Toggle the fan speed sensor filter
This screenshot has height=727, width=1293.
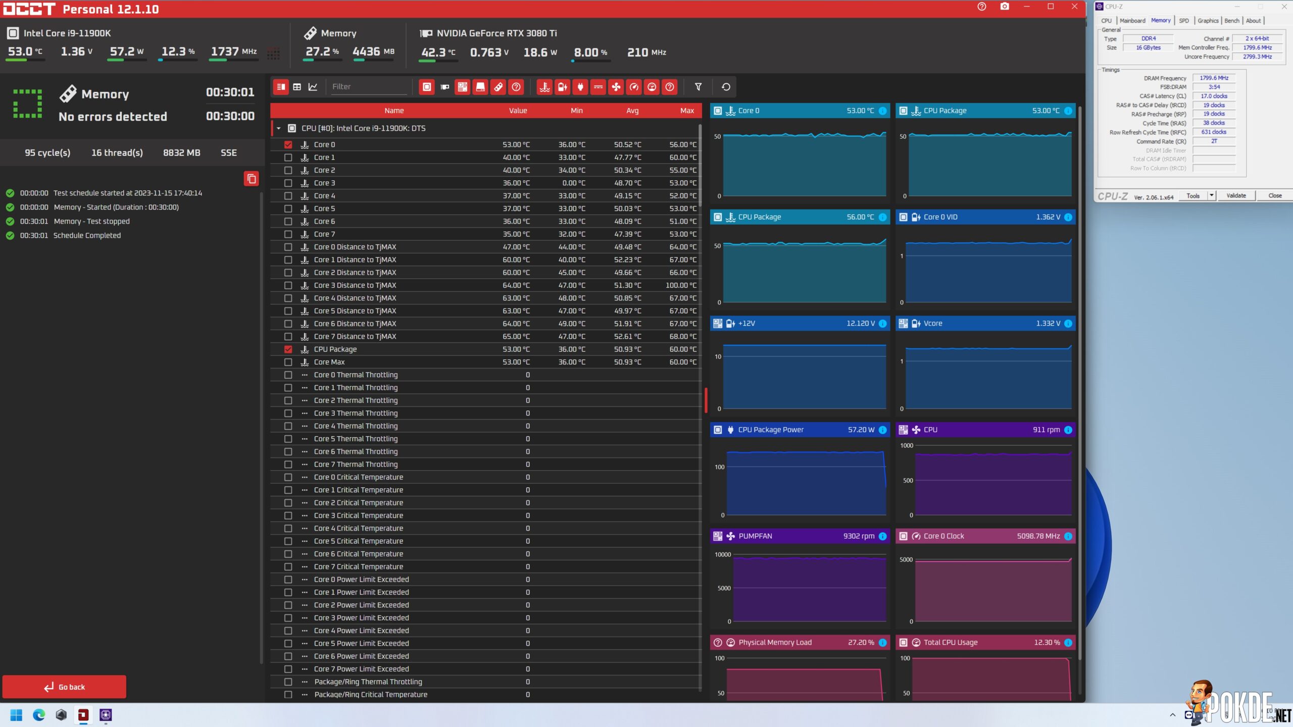click(616, 87)
